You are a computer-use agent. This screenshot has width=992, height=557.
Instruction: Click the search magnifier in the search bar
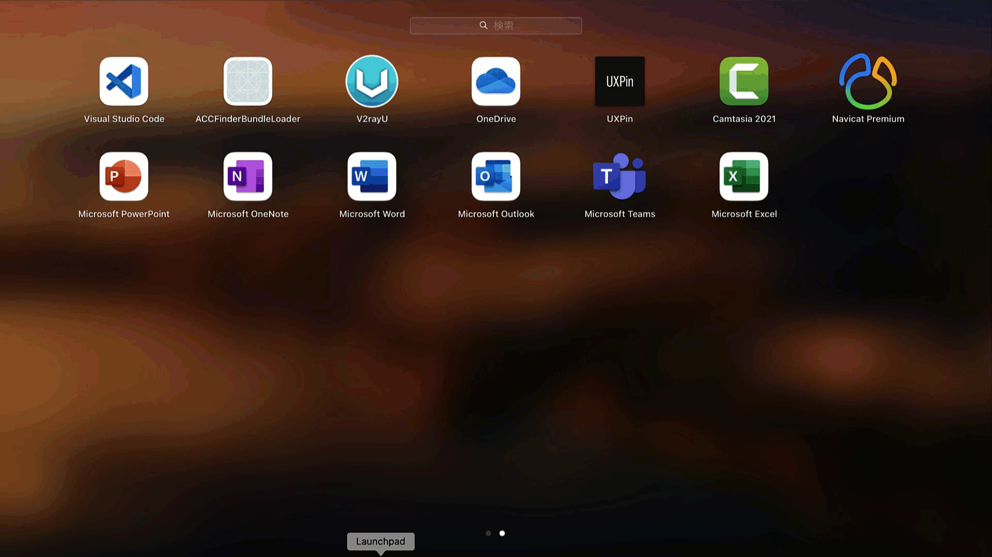[x=484, y=25]
